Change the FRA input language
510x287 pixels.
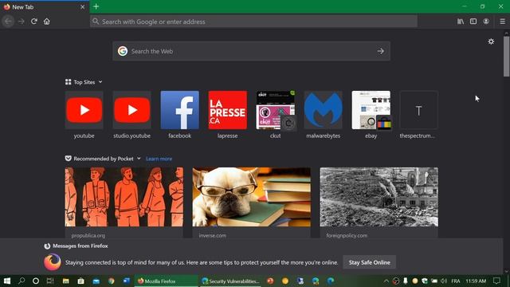point(456,281)
